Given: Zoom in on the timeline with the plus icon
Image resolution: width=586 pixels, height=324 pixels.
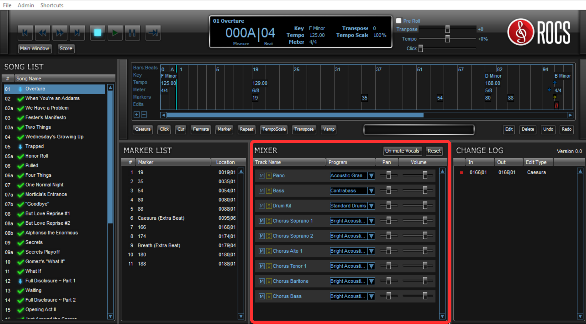Looking at the screenshot, I should [x=136, y=115].
